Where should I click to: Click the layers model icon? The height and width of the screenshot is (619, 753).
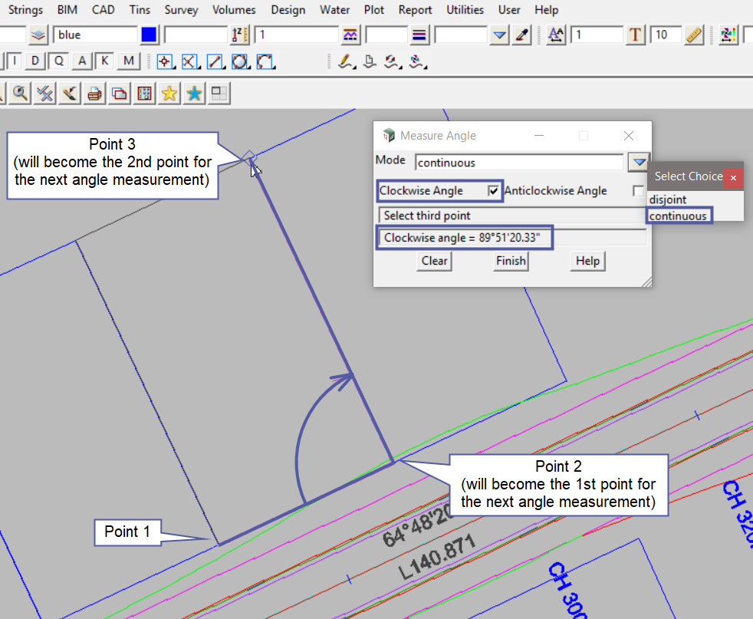pyautogui.click(x=38, y=35)
